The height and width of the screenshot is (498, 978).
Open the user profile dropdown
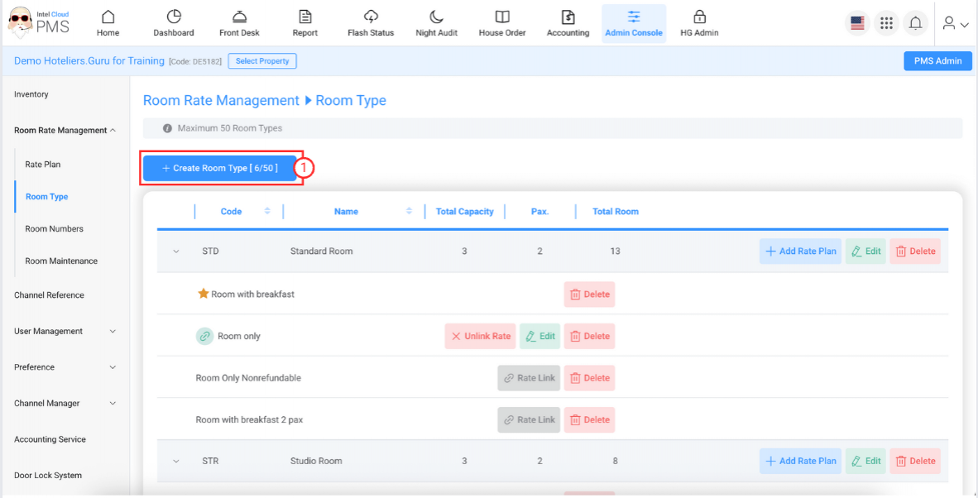pos(956,24)
